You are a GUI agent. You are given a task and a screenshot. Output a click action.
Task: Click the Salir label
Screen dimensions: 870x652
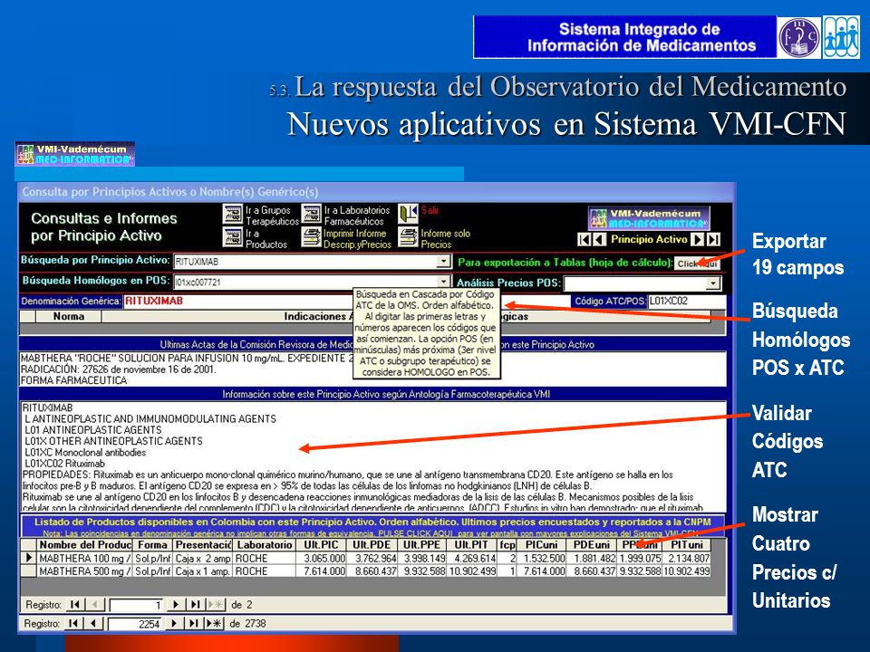click(430, 210)
